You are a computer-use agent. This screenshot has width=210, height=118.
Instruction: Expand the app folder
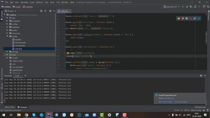pyautogui.click(x=7, y=18)
